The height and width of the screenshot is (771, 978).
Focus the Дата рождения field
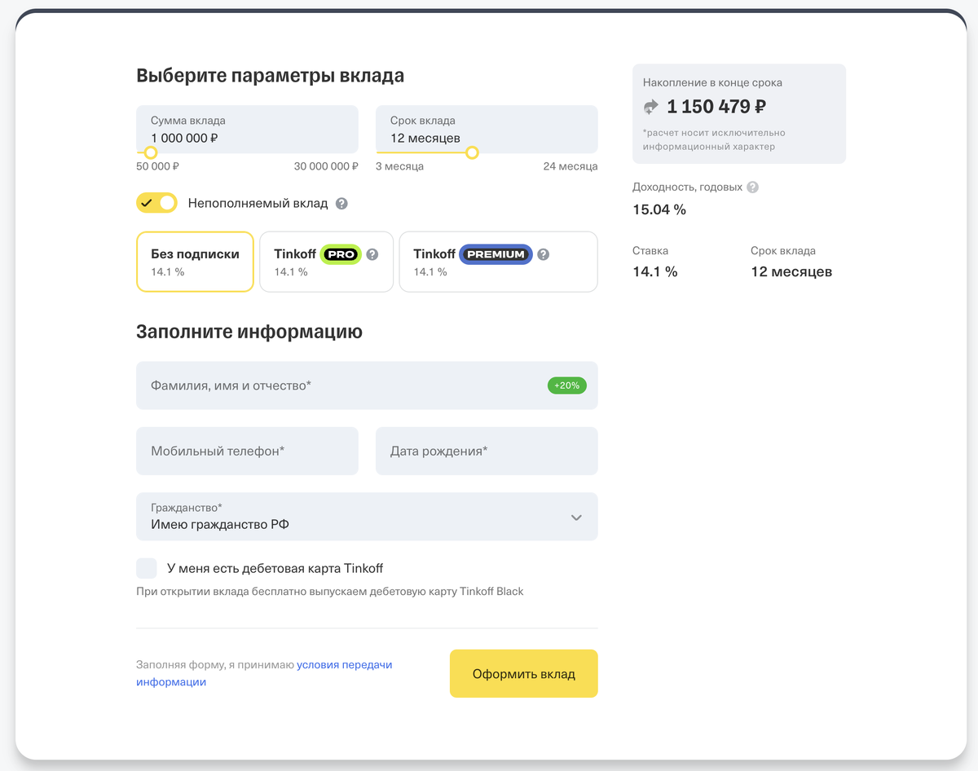pos(487,451)
